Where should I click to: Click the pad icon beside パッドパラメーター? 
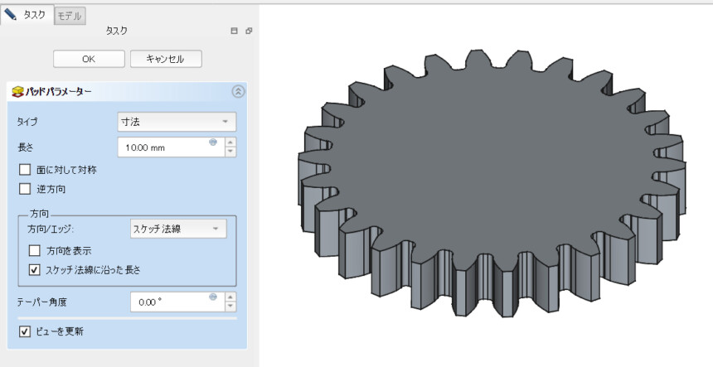[17, 92]
